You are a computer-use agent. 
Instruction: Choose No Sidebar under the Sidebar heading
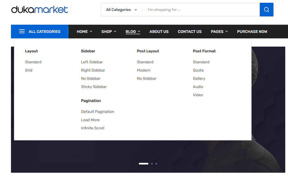point(91,79)
